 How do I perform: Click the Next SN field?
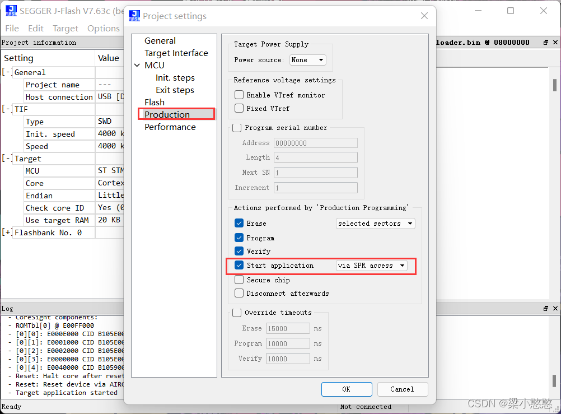coord(316,173)
